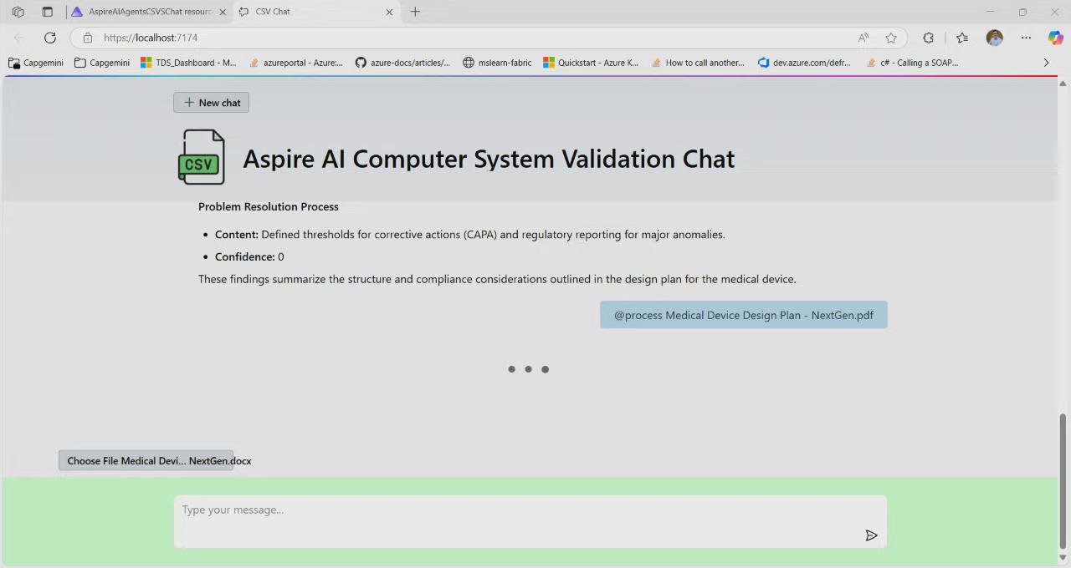Add this page to favorites (star icon)
Viewport: 1071px width, 568px height.
(x=891, y=38)
